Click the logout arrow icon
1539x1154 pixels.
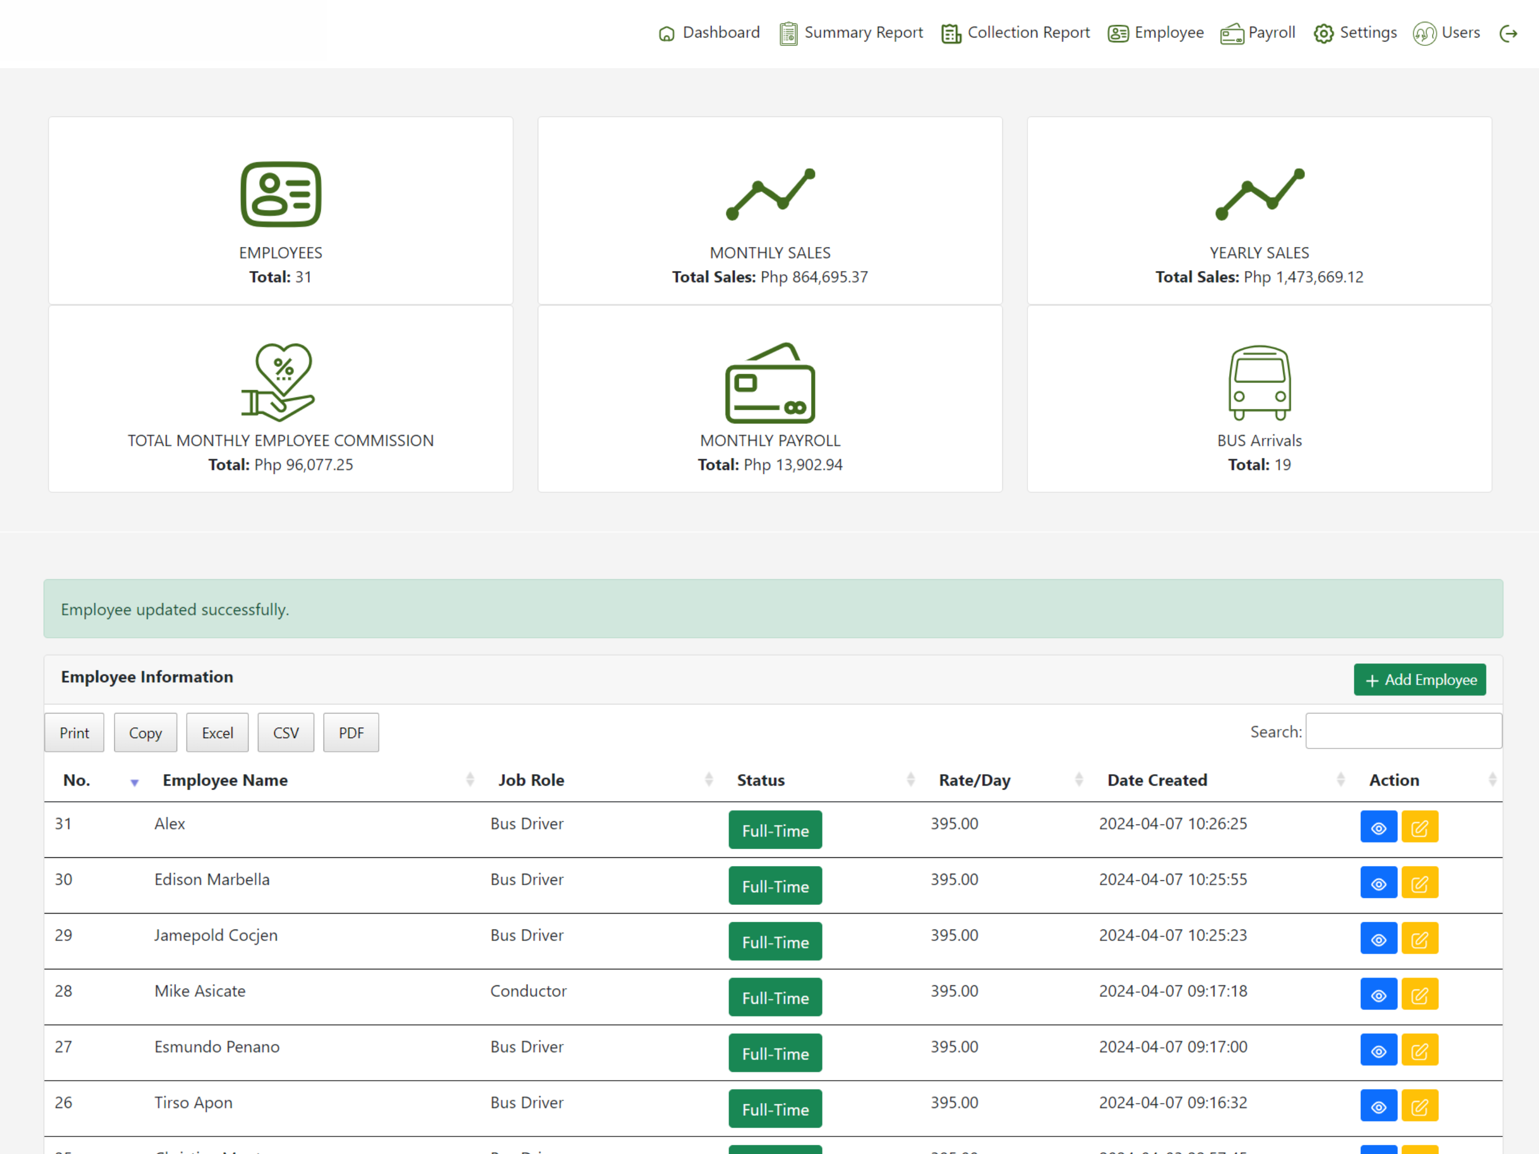(x=1508, y=33)
